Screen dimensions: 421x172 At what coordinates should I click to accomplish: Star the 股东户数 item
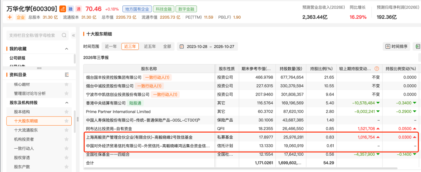point(66,167)
